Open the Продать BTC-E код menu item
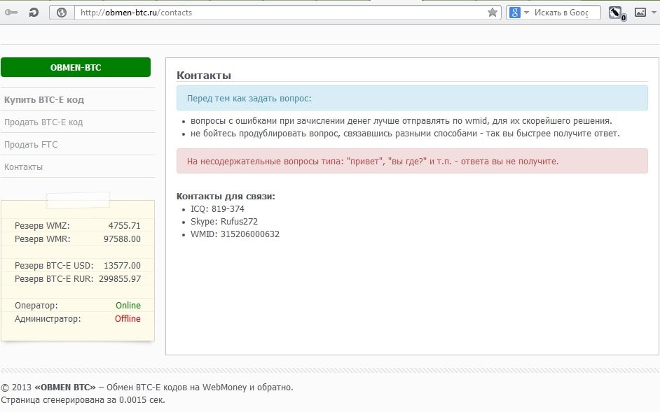660x412 pixels. (43, 122)
